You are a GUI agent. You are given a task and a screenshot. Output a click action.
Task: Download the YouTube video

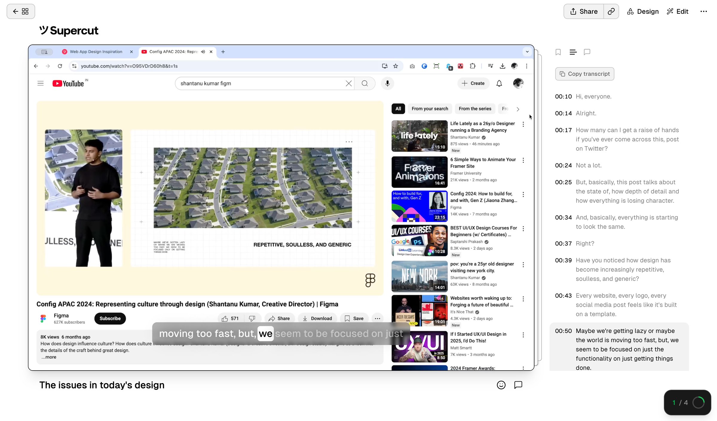pos(317,318)
